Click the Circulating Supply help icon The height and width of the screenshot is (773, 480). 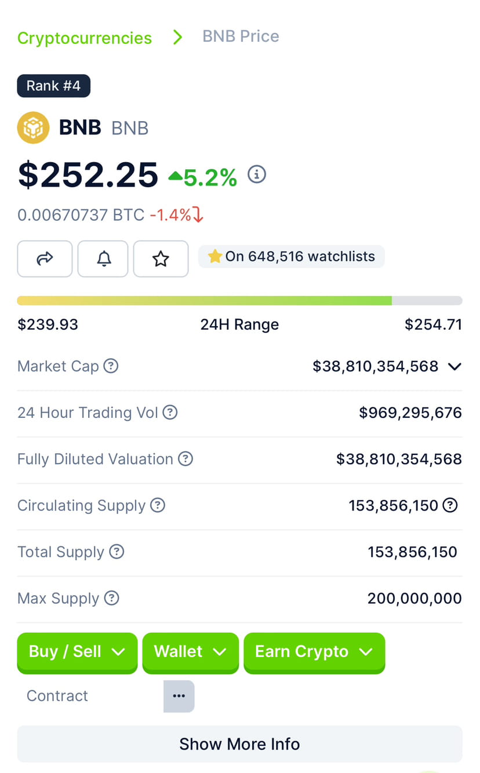[158, 505]
